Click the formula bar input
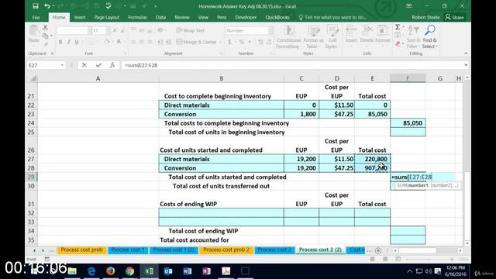 pyautogui.click(x=291, y=65)
